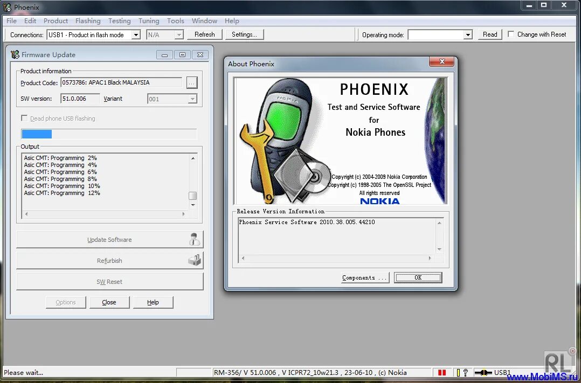Click the Output scroll down arrow
Image resolution: width=581 pixels, height=383 pixels.
coord(193,205)
